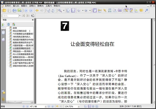Viewport: 156px width, 109px height.
Task: Switch to single page layout
Action: point(86,106)
